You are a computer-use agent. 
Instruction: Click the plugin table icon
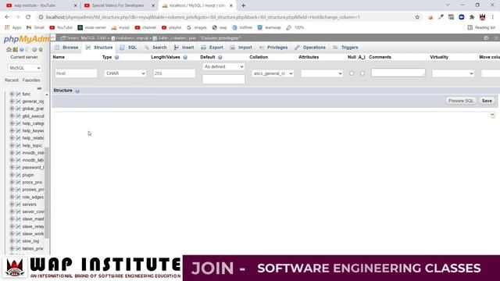coord(18,175)
